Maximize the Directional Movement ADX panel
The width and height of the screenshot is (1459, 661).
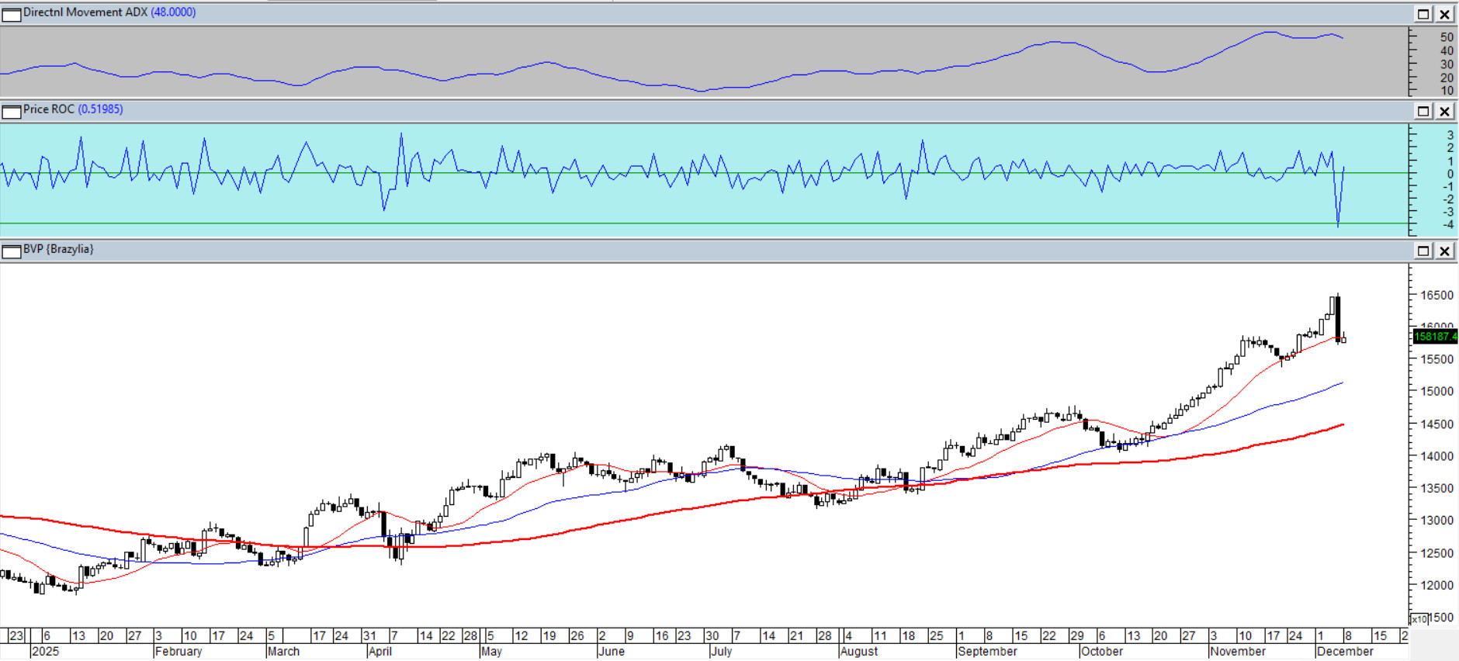tap(1423, 14)
